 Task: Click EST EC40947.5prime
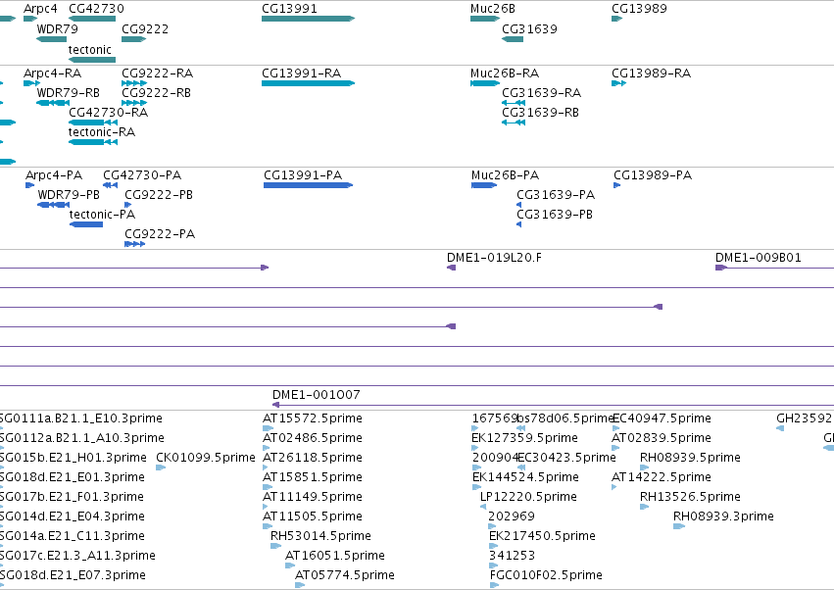coord(662,418)
